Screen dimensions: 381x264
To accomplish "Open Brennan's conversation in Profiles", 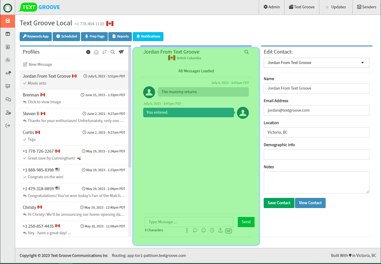I will point(74,99).
